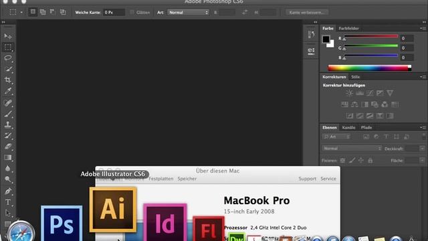
Task: Expand the toolbox double-arrow
Action: (3, 22)
